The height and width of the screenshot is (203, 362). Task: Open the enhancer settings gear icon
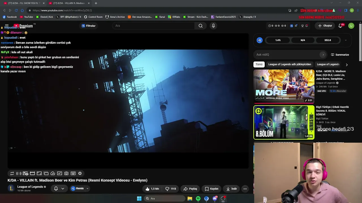point(80,173)
